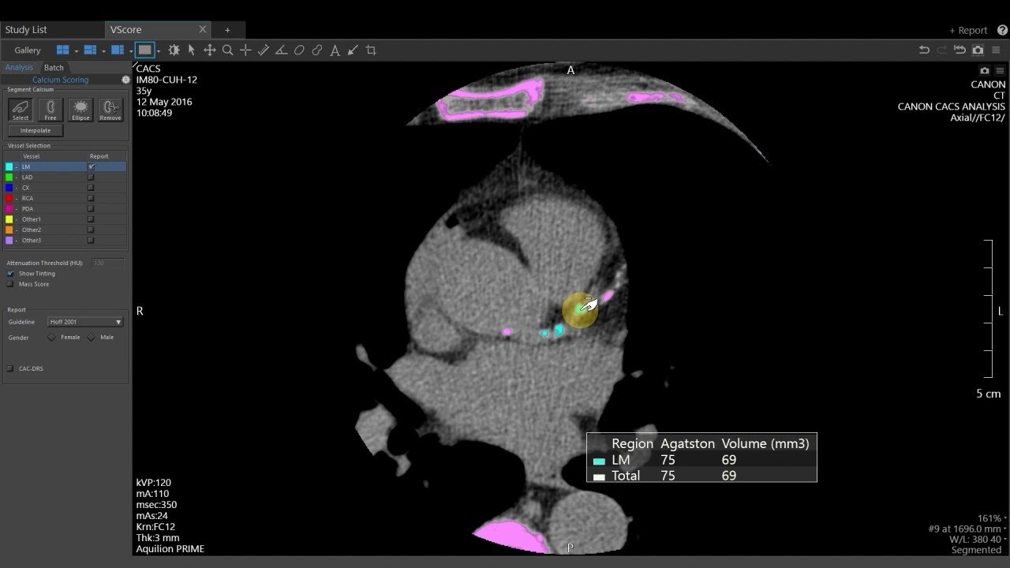Choose the arrow annotation tool
Screen dimensions: 1010x568
point(353,50)
